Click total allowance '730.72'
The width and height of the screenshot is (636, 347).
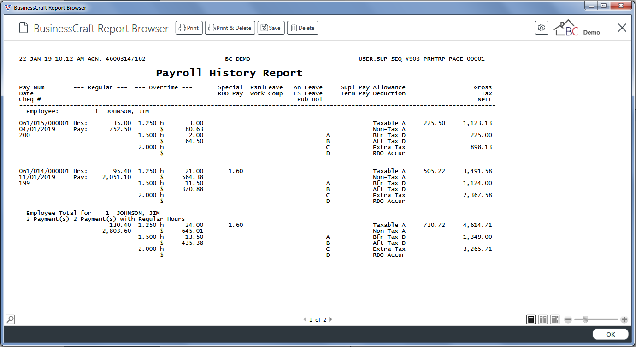(x=434, y=225)
